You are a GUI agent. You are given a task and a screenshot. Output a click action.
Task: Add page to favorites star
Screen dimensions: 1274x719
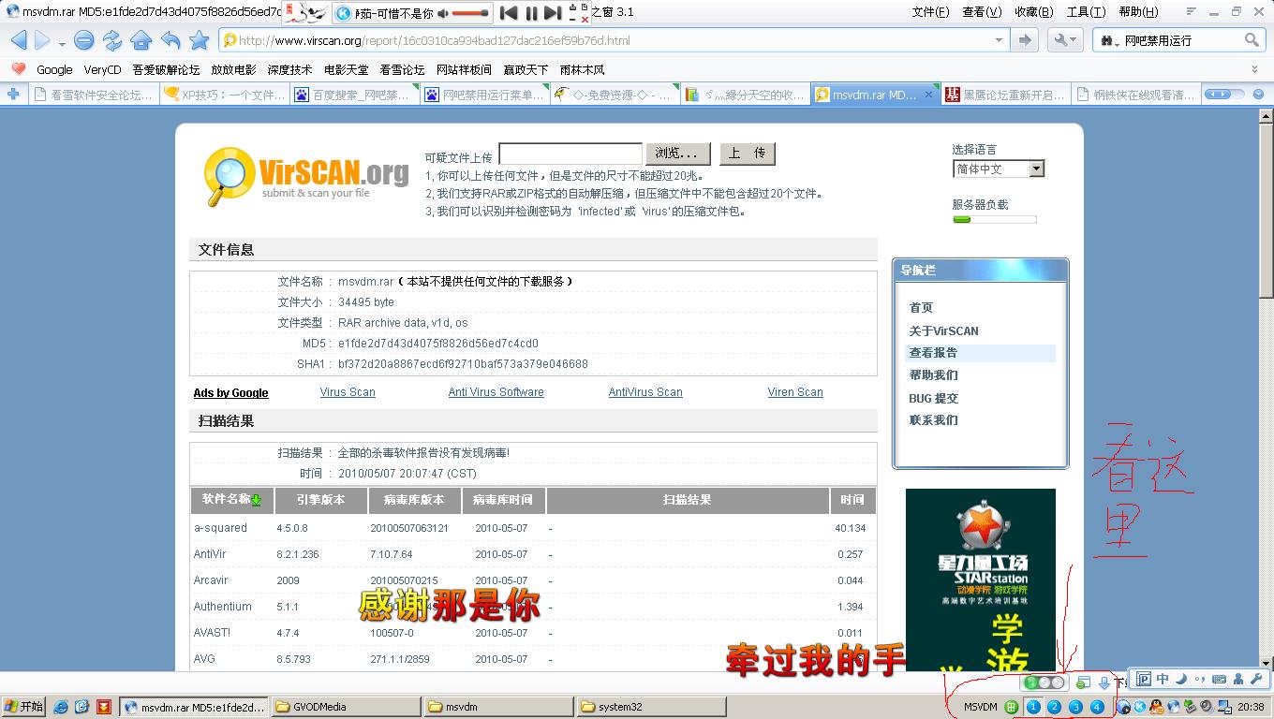pyautogui.click(x=200, y=40)
